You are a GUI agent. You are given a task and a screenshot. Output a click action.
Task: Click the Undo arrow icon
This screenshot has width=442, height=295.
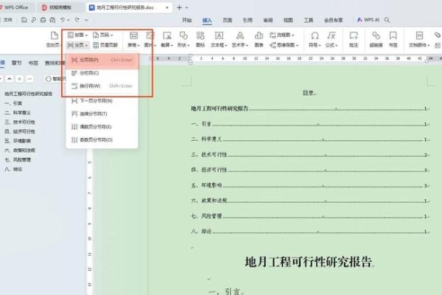click(x=63, y=20)
